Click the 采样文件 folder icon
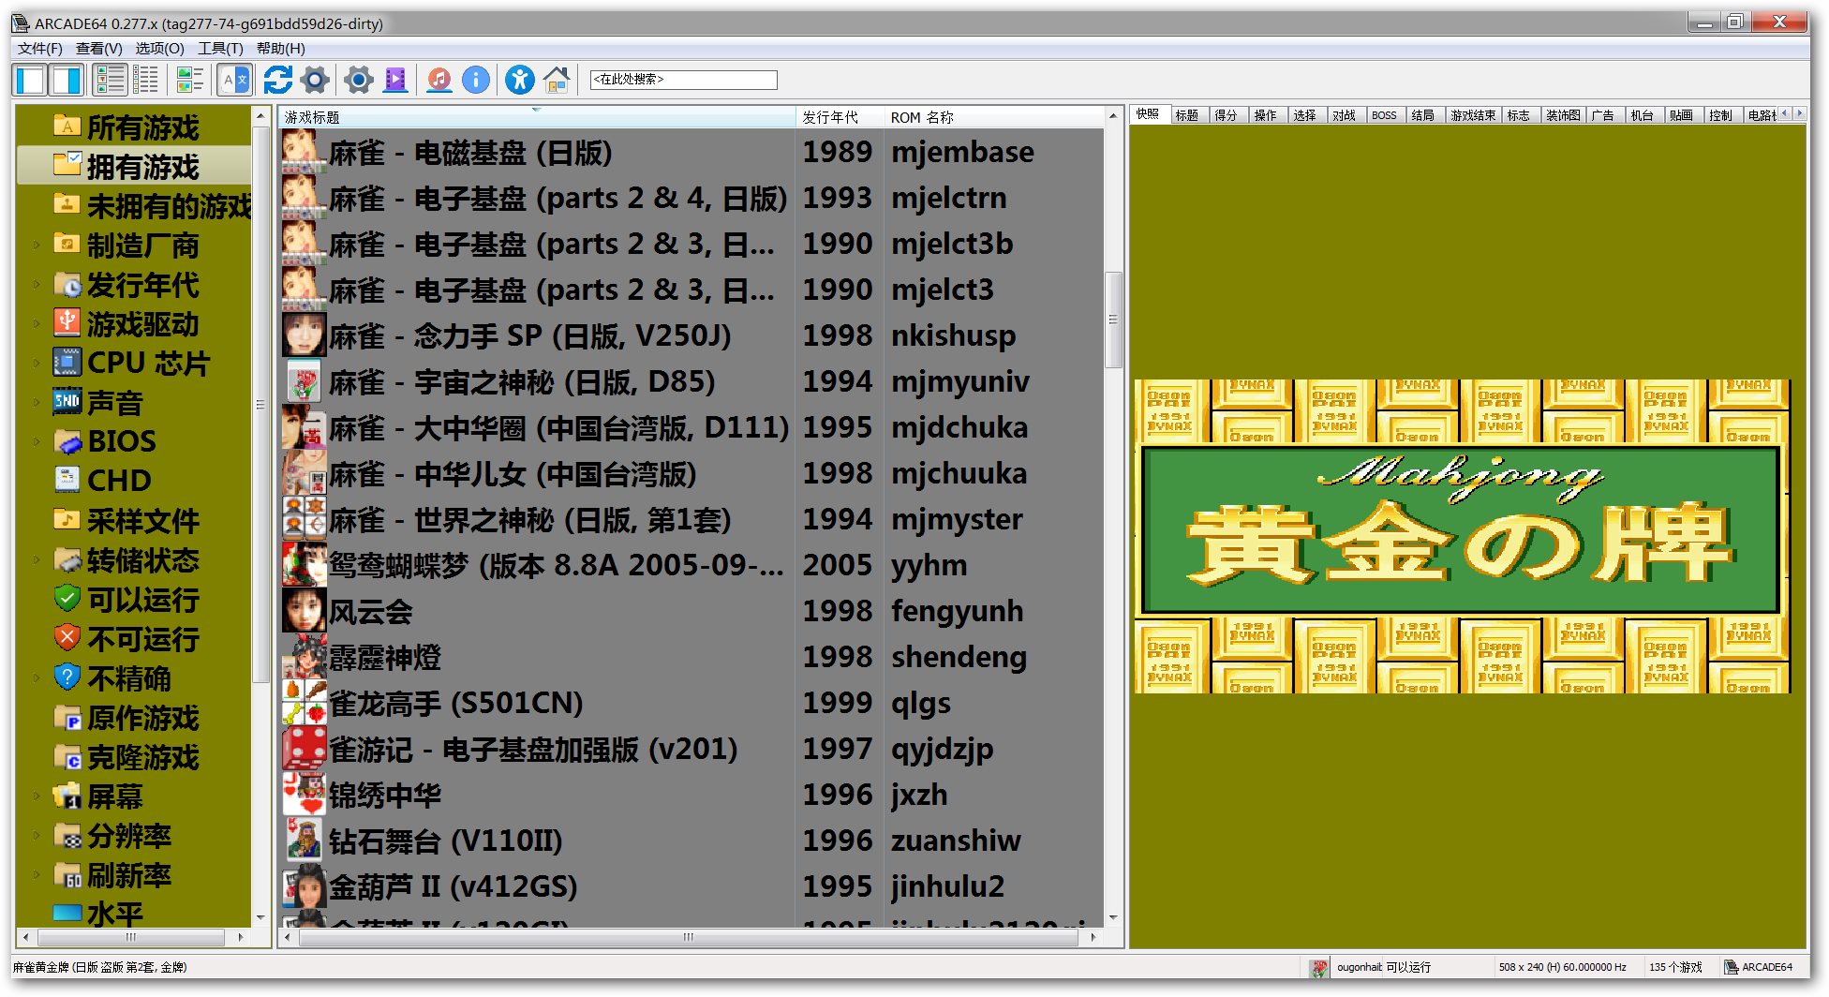 pos(67,519)
